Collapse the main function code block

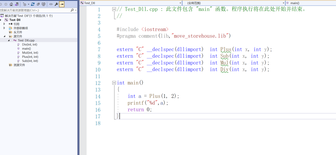[114, 83]
